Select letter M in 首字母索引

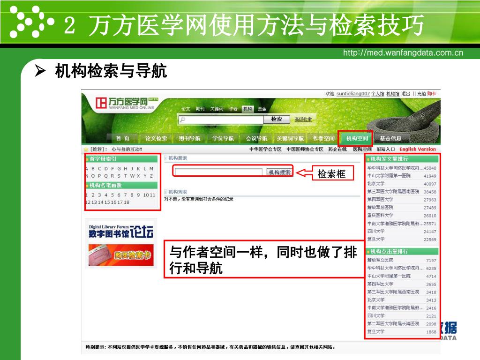pos(151,169)
